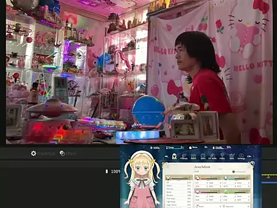Viewport: 277px width, 208px height.
Task: Click the HP stat row
Action: click(x=179, y=183)
